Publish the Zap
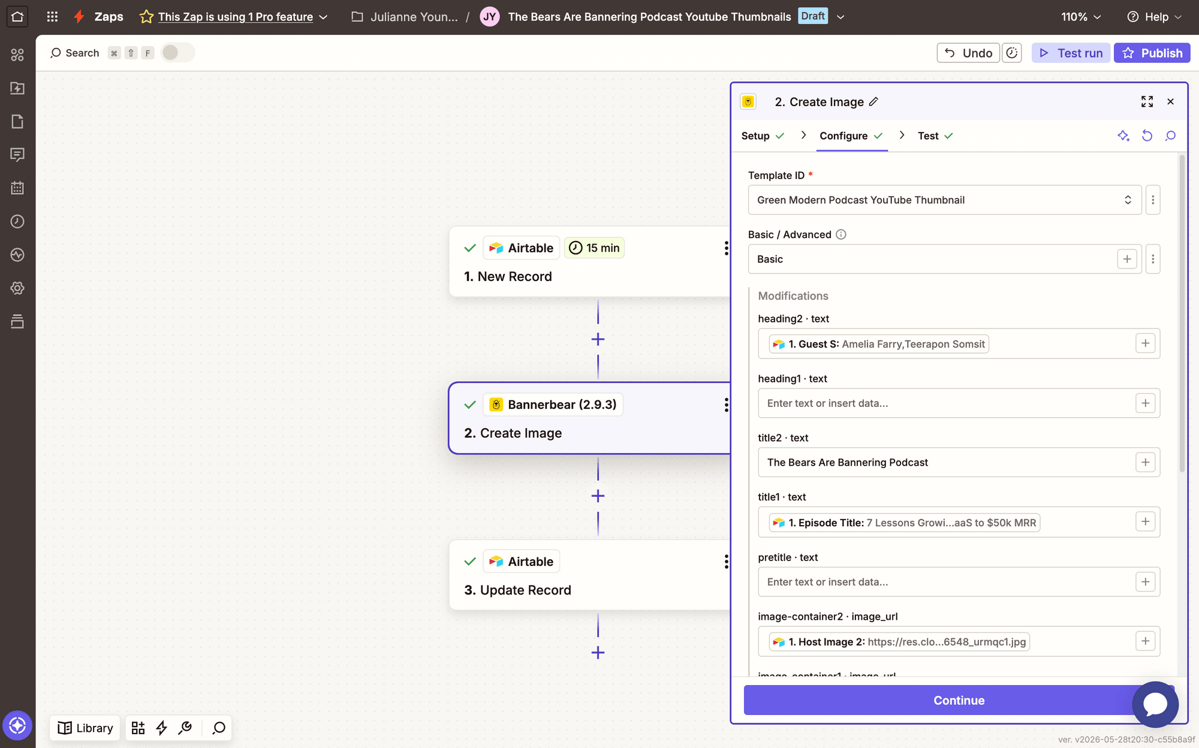This screenshot has height=748, width=1199. tap(1152, 53)
